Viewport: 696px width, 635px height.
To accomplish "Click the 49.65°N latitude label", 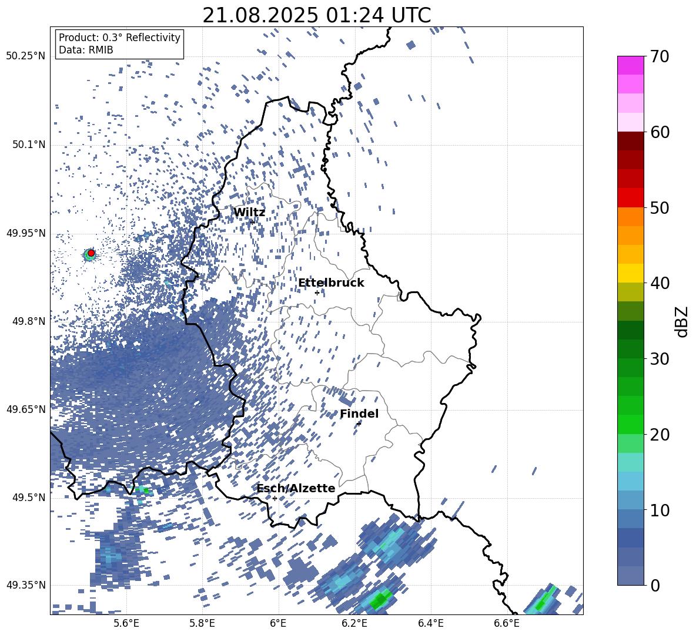I will point(26,409).
